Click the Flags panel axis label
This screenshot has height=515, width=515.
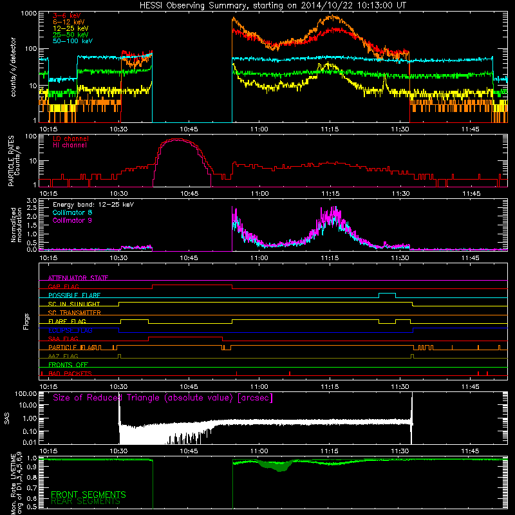tap(26, 321)
